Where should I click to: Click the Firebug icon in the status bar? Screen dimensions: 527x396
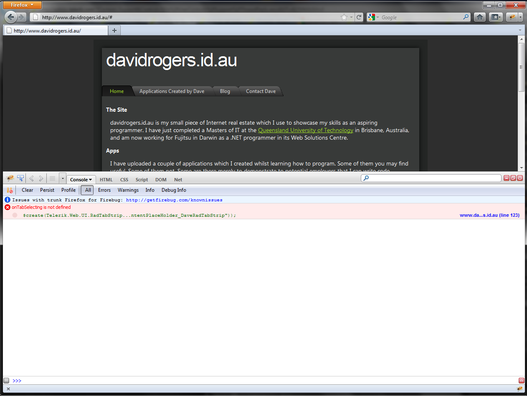[519, 389]
